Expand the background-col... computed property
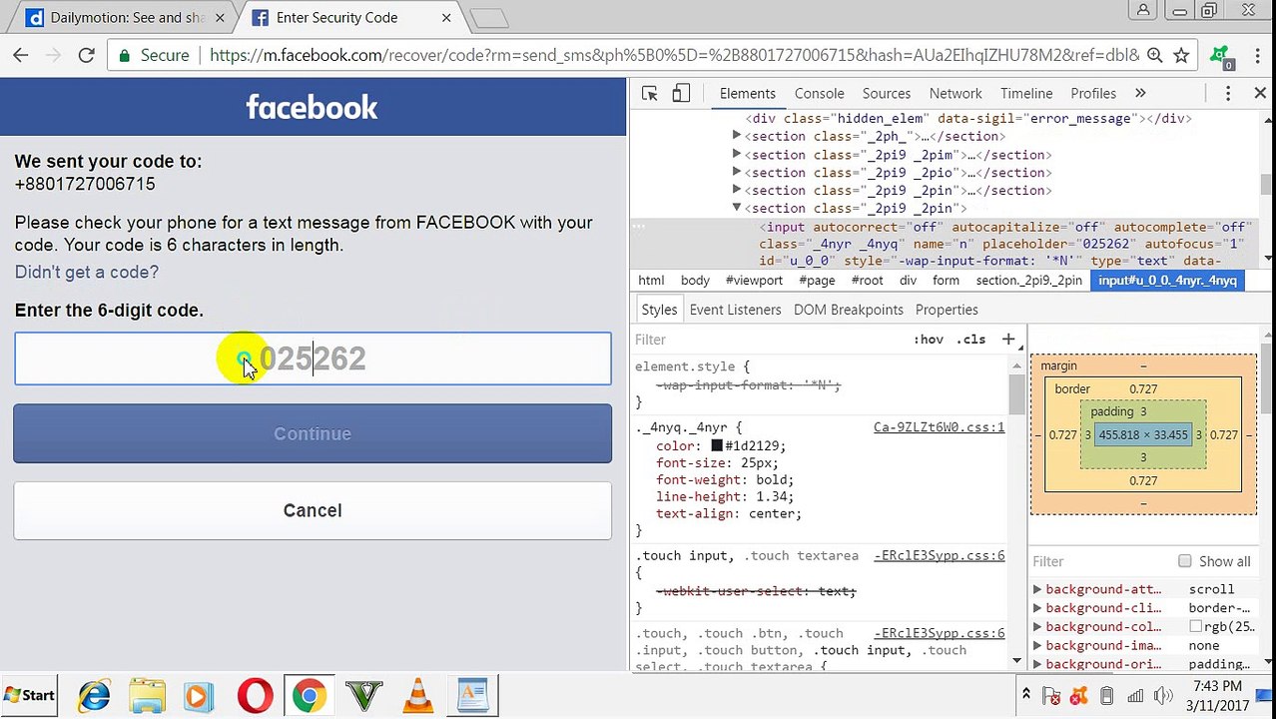This screenshot has height=719, width=1276. (1037, 626)
